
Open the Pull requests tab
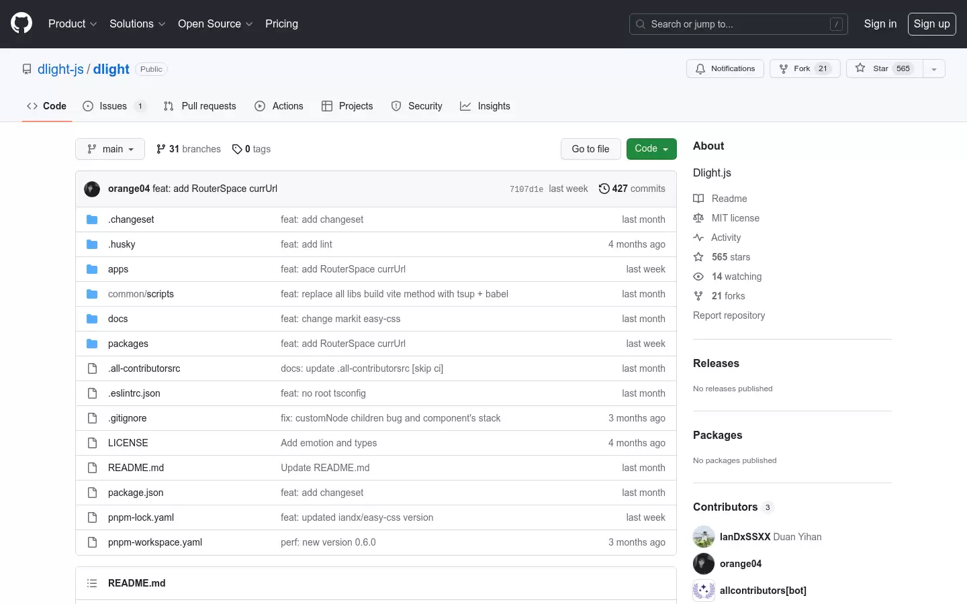[200, 106]
